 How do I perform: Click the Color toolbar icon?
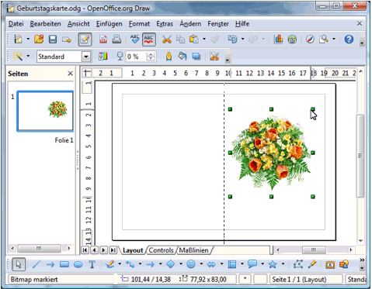pos(103,56)
